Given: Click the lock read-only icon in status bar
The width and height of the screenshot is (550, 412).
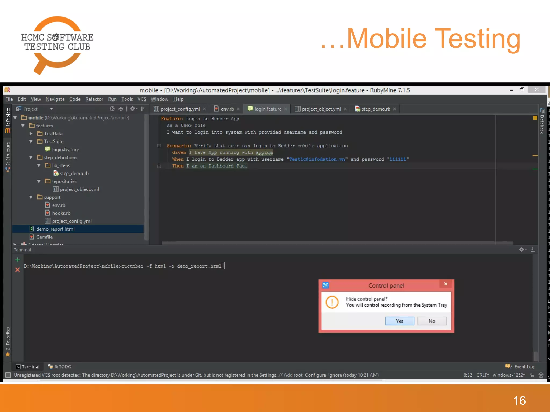Looking at the screenshot, I should [x=532, y=375].
